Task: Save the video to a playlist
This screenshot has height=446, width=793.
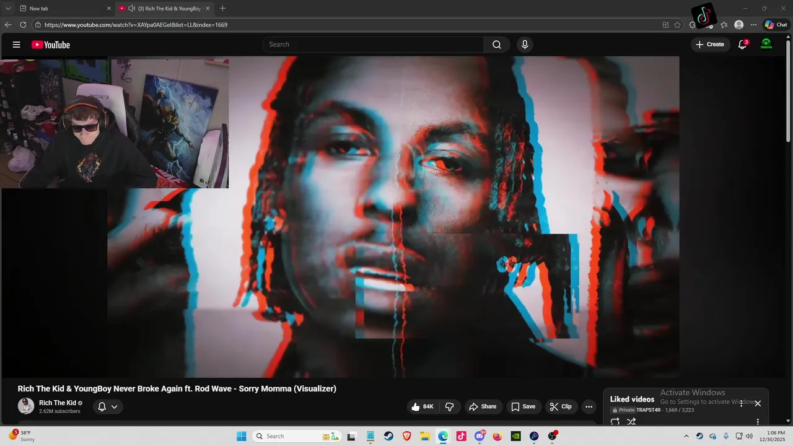Action: click(523, 406)
